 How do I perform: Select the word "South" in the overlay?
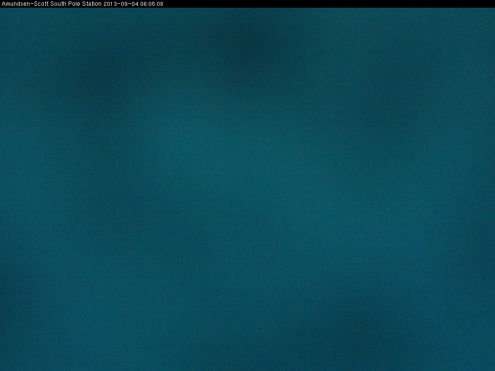(x=58, y=4)
